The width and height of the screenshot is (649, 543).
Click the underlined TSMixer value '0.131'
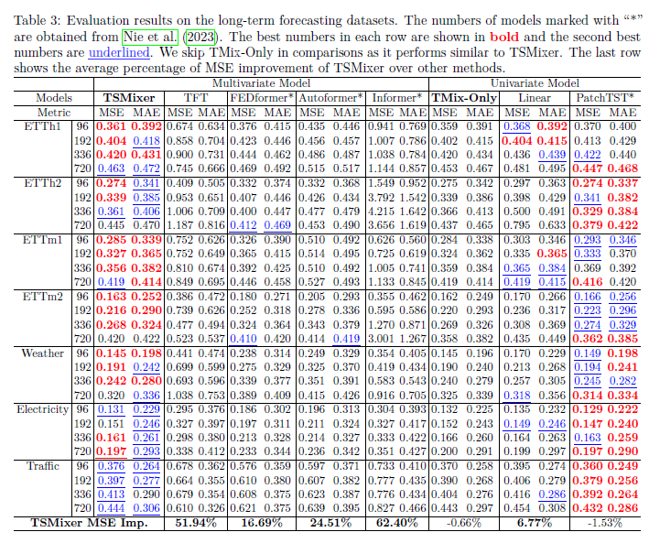click(x=111, y=409)
